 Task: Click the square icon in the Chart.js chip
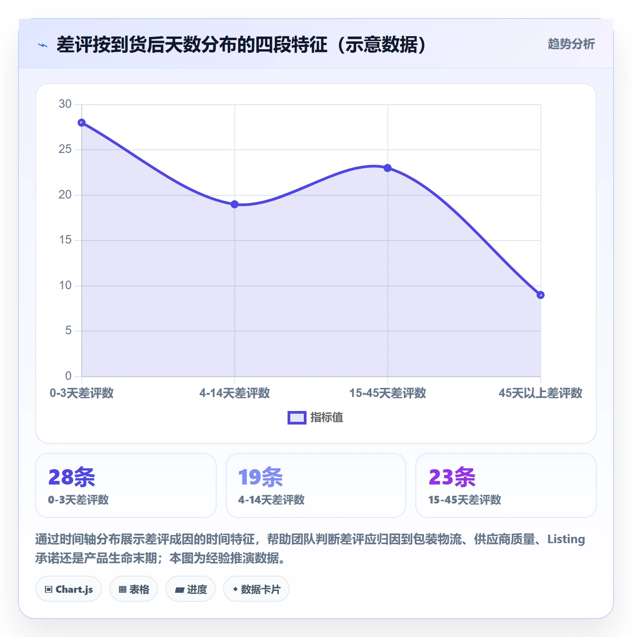coord(49,589)
